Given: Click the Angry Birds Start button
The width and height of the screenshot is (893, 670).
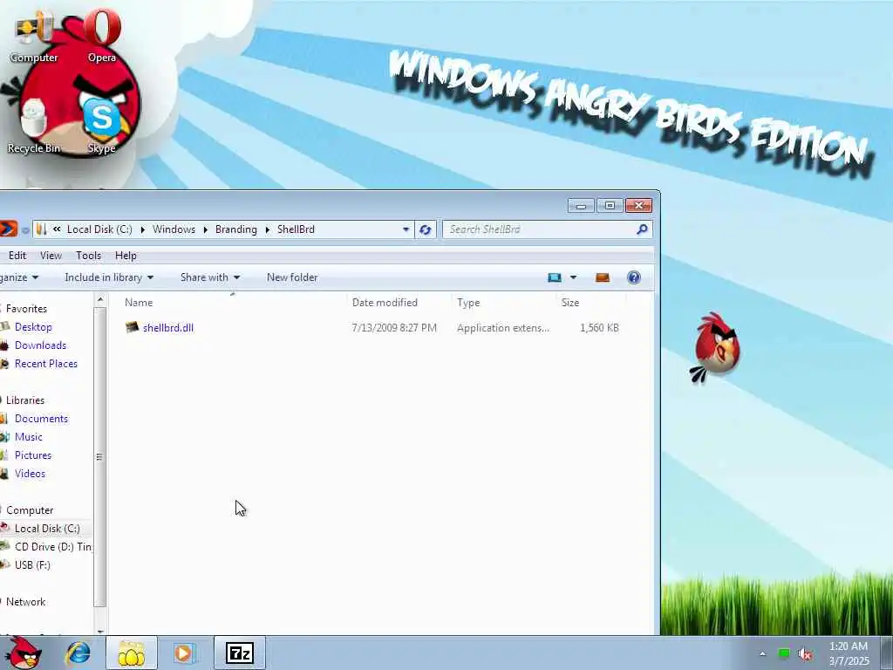Looking at the screenshot, I should point(23,653).
